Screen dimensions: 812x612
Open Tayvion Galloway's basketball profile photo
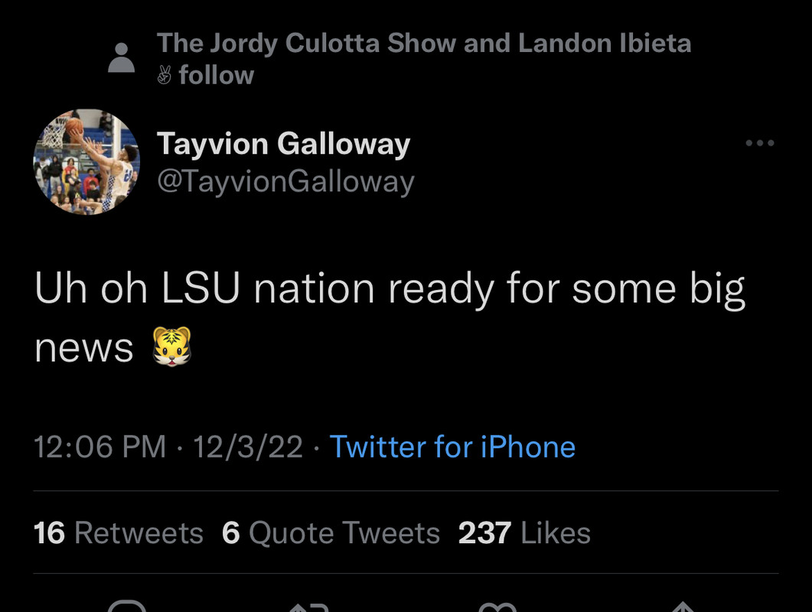[86, 161]
